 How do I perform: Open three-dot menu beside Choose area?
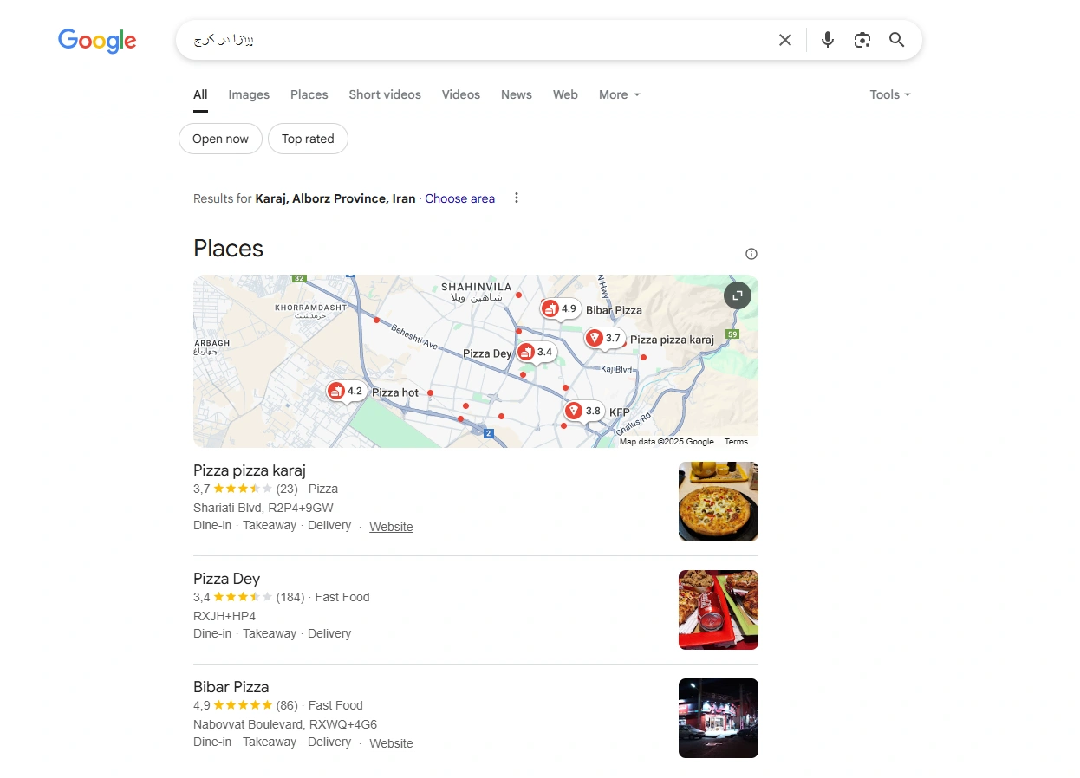(x=517, y=198)
